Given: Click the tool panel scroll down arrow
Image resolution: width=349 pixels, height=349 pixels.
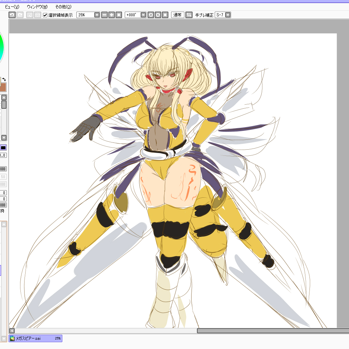Looking at the screenshot, I should click(4, 137).
